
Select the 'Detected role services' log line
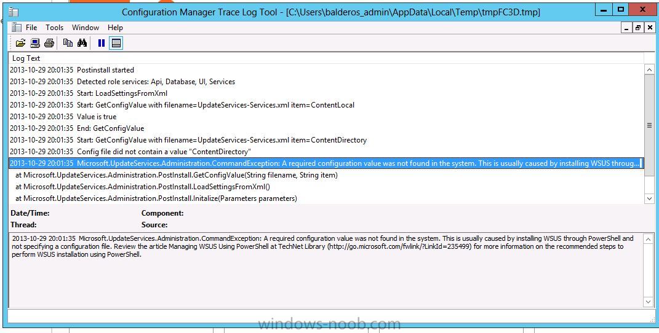pos(326,82)
